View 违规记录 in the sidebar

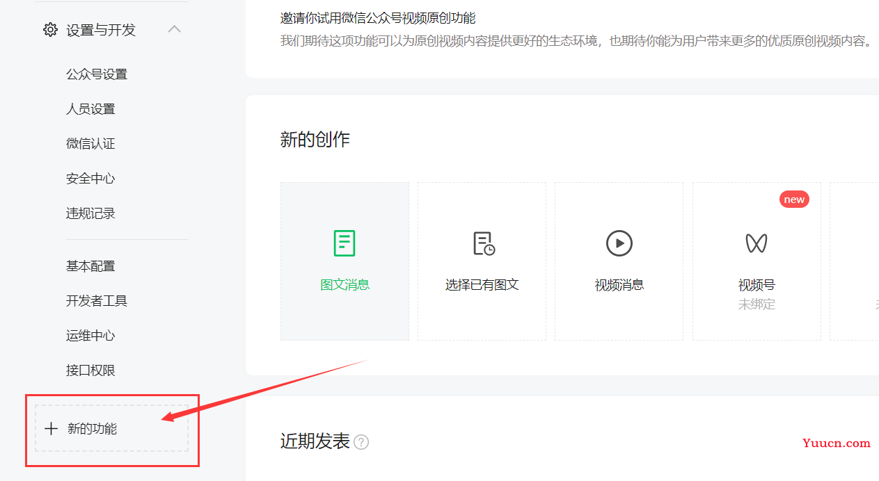tap(90, 213)
